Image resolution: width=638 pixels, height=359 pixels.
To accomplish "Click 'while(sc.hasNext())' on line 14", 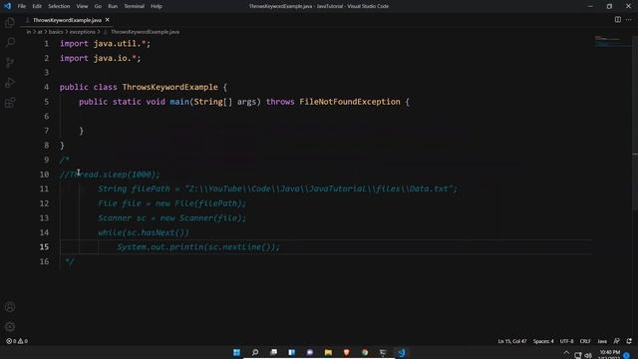I will click(x=144, y=232).
